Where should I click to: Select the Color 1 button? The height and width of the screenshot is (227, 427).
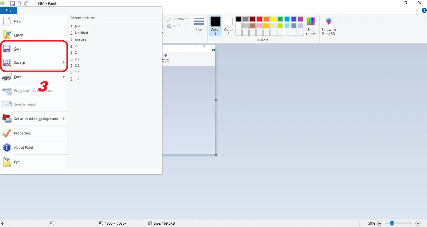pyautogui.click(x=215, y=26)
